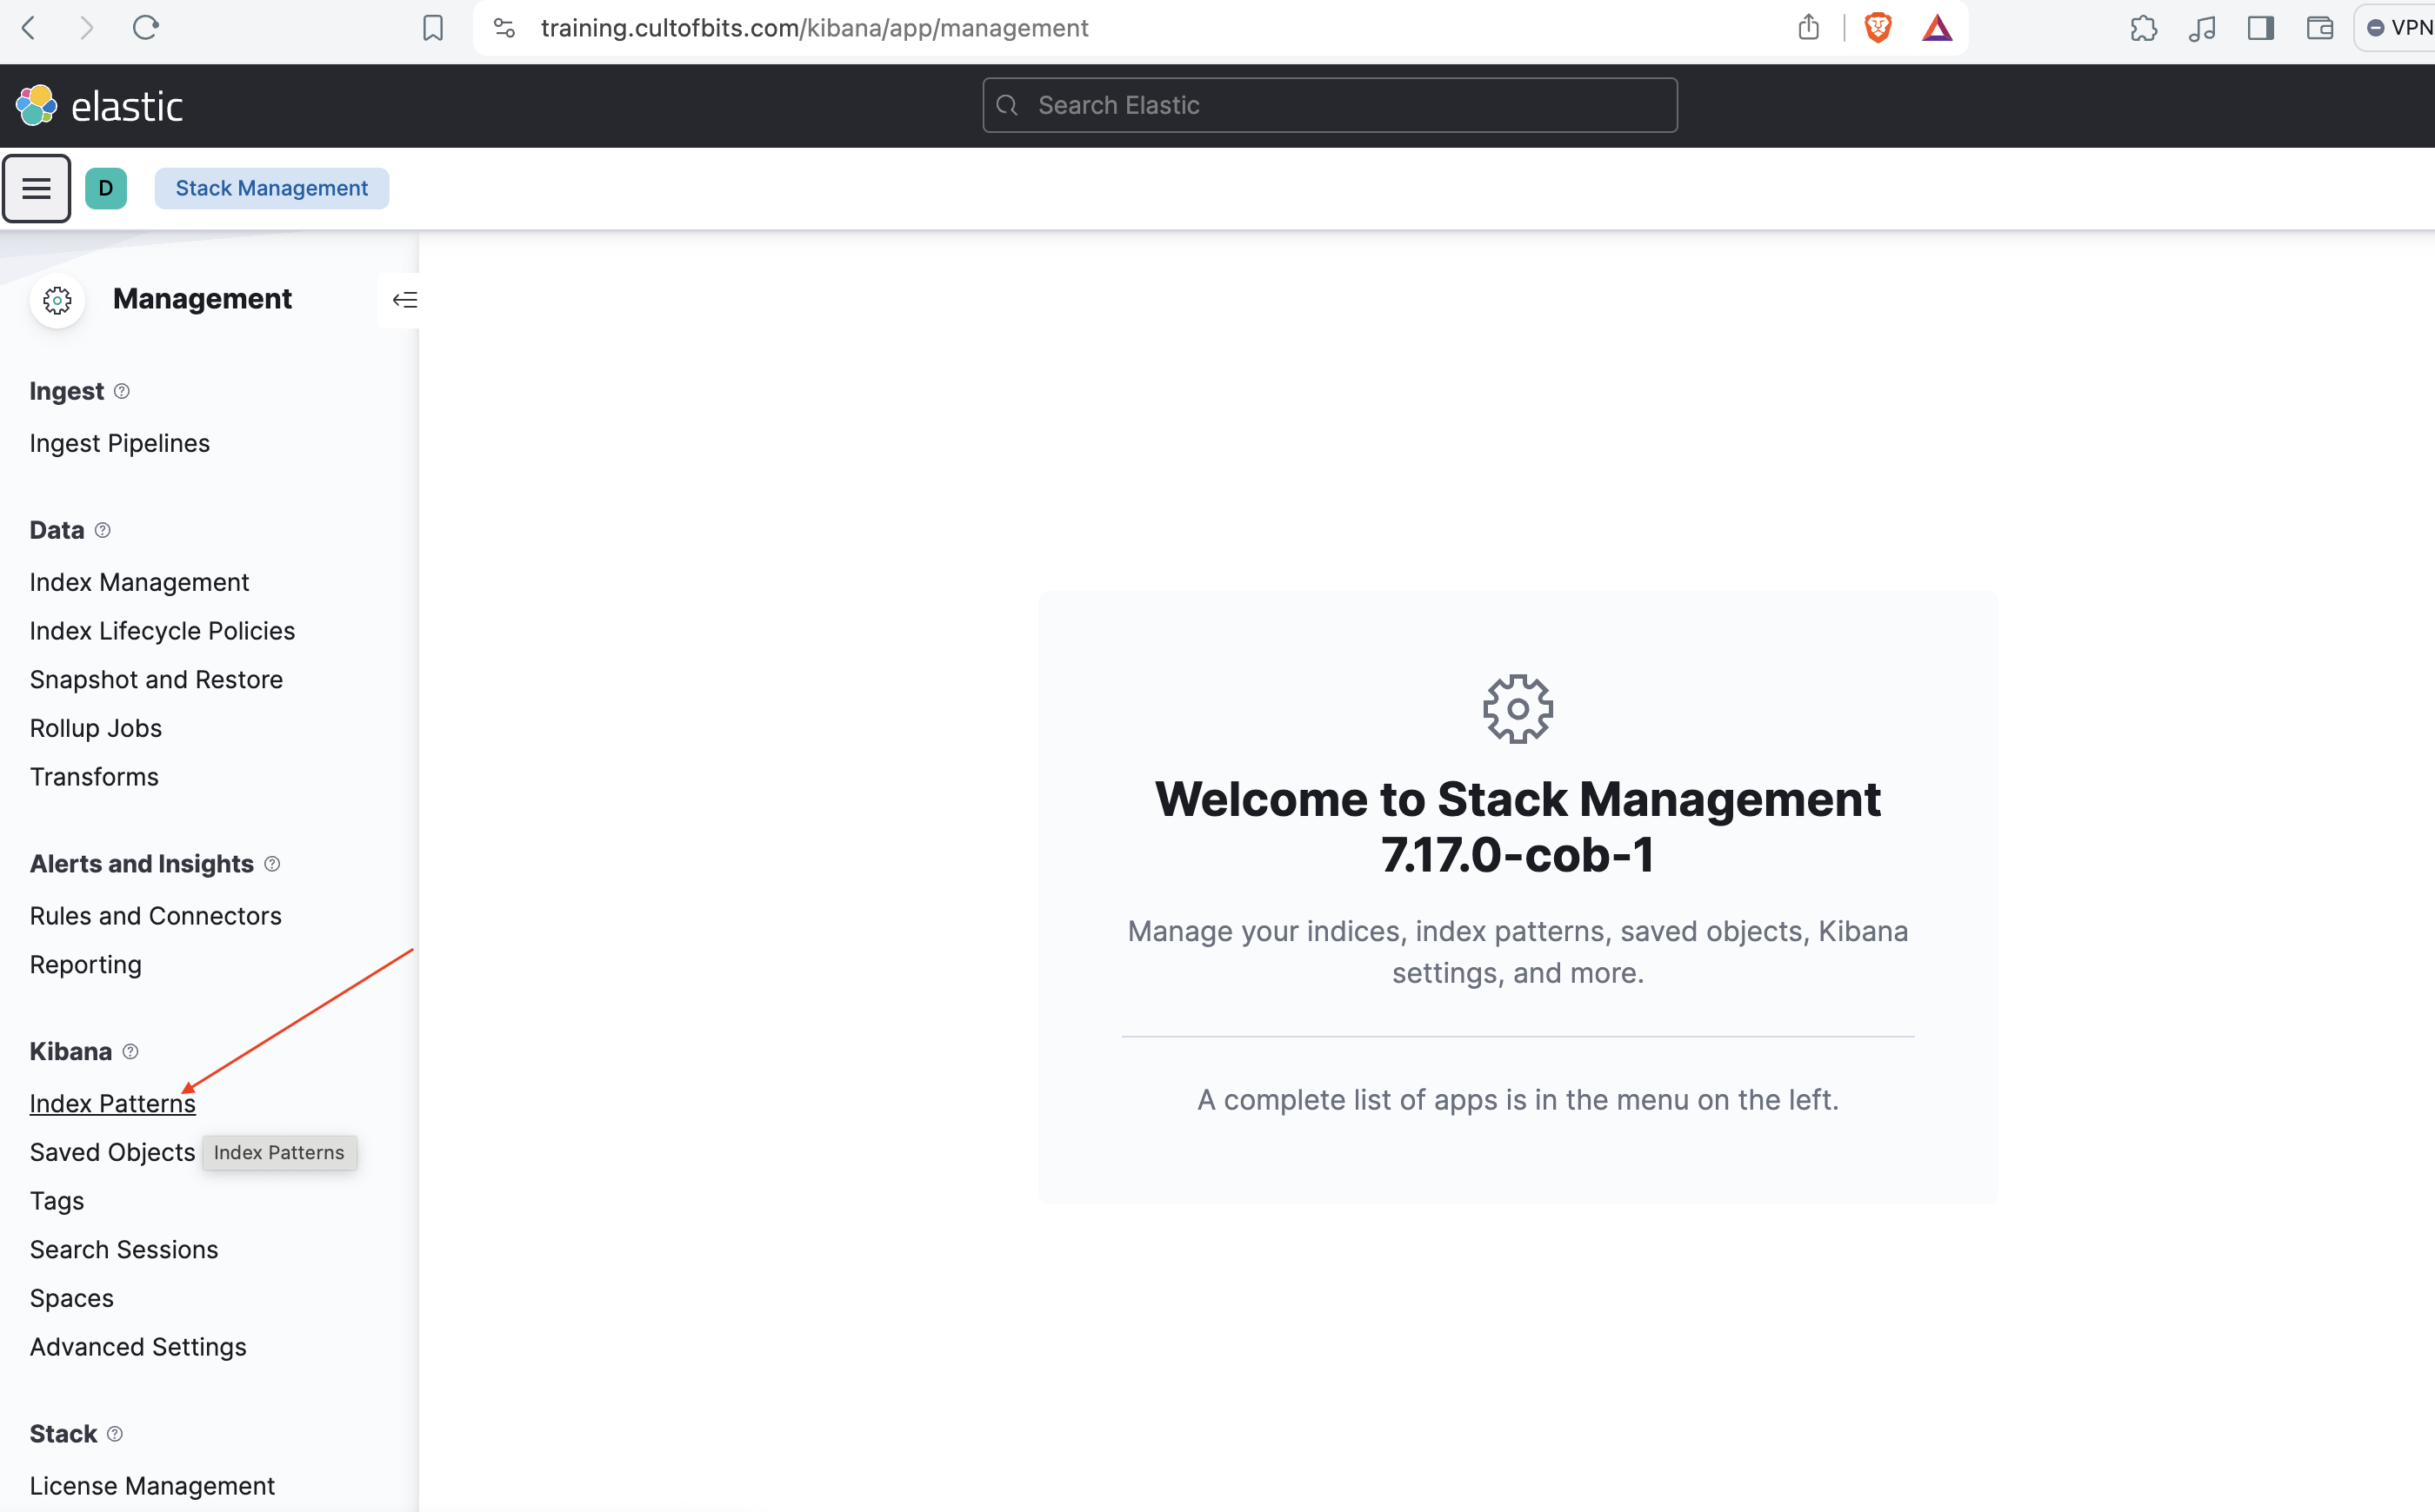Image resolution: width=2435 pixels, height=1512 pixels.
Task: Go forward in browser history
Action: pyautogui.click(x=87, y=28)
